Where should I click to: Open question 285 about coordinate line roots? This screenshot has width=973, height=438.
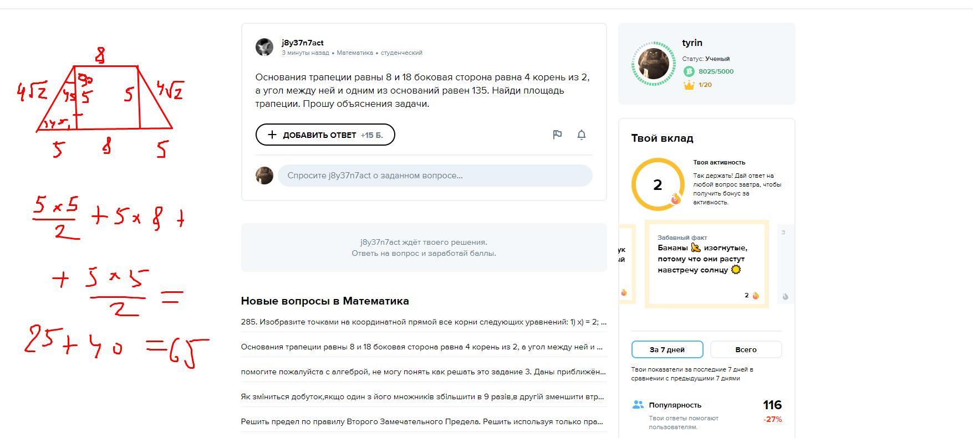424,322
